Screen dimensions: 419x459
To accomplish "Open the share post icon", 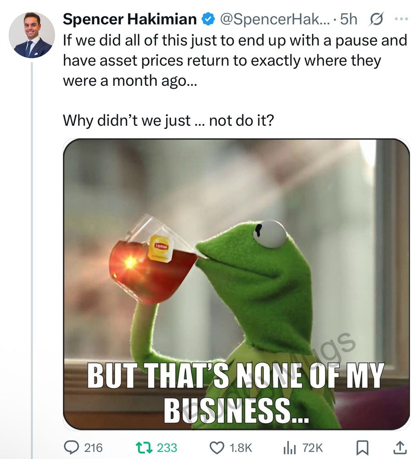I will (x=401, y=448).
